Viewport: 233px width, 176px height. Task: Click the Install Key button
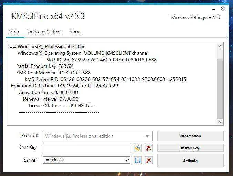pyautogui.click(x=190, y=148)
